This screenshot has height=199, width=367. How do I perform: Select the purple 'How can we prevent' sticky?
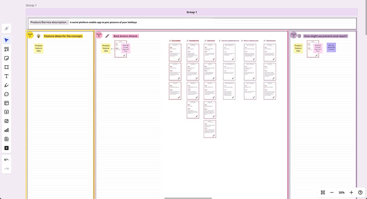(x=331, y=48)
